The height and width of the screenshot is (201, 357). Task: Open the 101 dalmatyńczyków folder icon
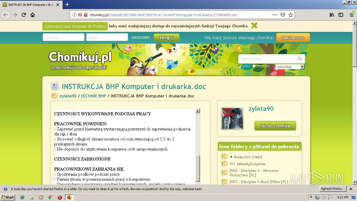click(x=224, y=164)
